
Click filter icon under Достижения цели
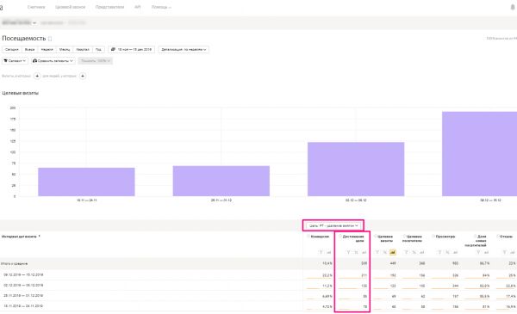coord(348,252)
